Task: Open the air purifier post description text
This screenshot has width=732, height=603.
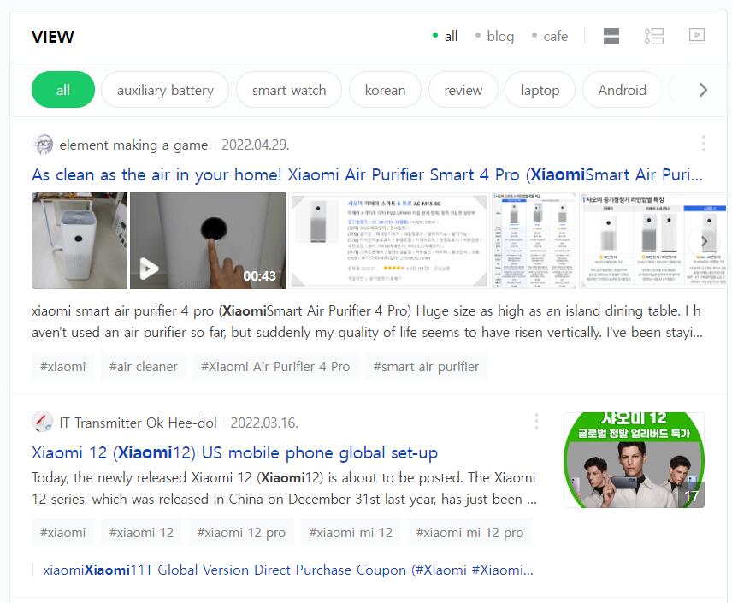Action: (368, 322)
